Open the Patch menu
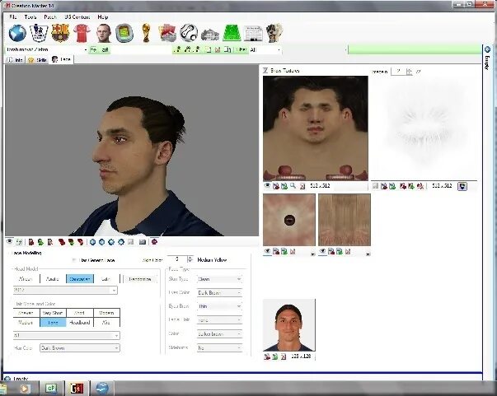Image resolution: width=497 pixels, height=396 pixels. (50, 16)
